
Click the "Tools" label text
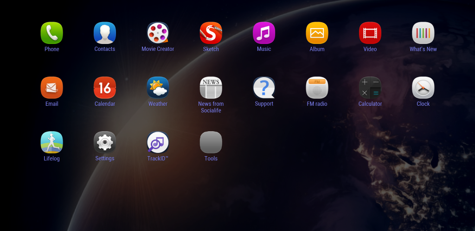(x=211, y=158)
